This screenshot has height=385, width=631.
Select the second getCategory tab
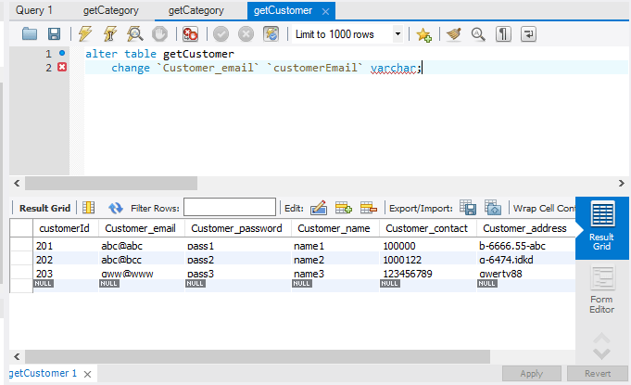[x=196, y=10]
